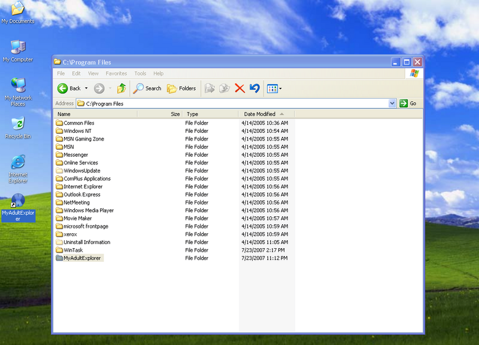Viewport: 479px width, 345px height.
Task: Select the Internet Explorer folder in file list
Action: pos(83,187)
